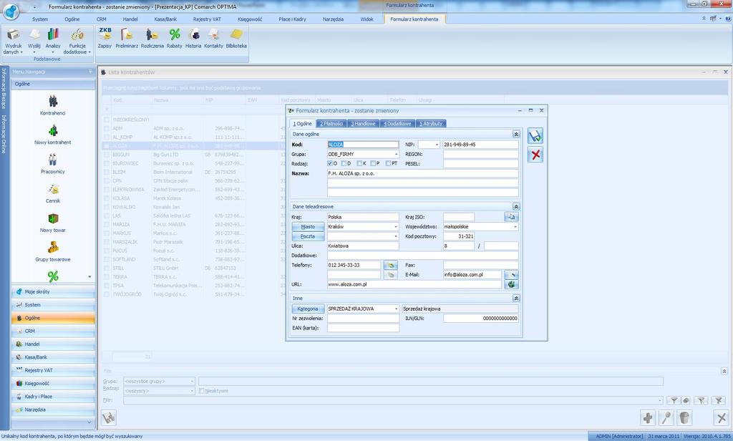733x441 pixels.
Task: Toggle the D checkbox in Rodzaj
Action: [344, 164]
